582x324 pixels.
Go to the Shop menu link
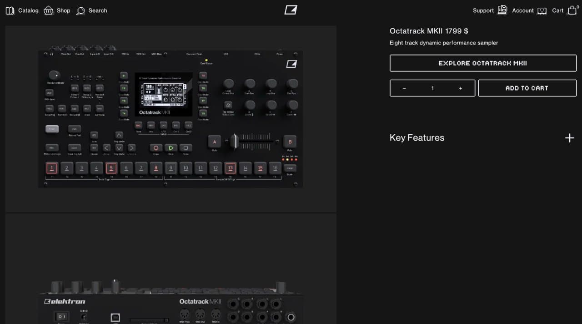(64, 10)
